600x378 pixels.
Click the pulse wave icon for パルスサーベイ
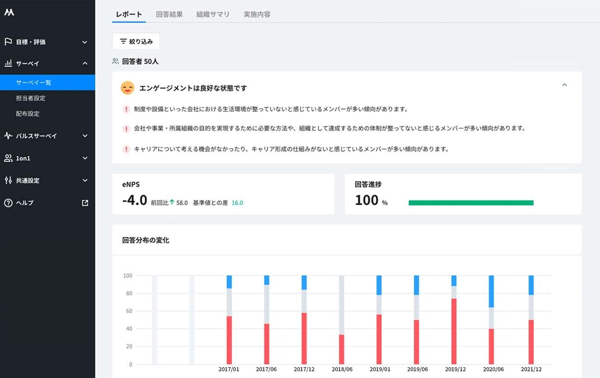pos(8,136)
